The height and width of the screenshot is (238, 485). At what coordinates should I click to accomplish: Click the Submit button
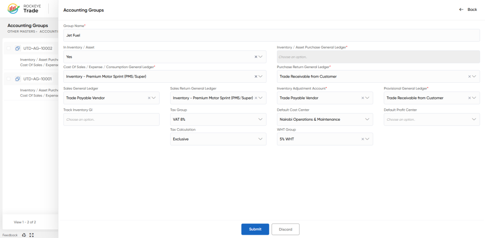[255, 229]
